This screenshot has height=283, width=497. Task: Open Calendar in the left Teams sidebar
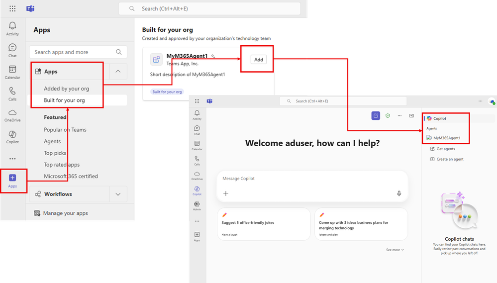tap(12, 72)
